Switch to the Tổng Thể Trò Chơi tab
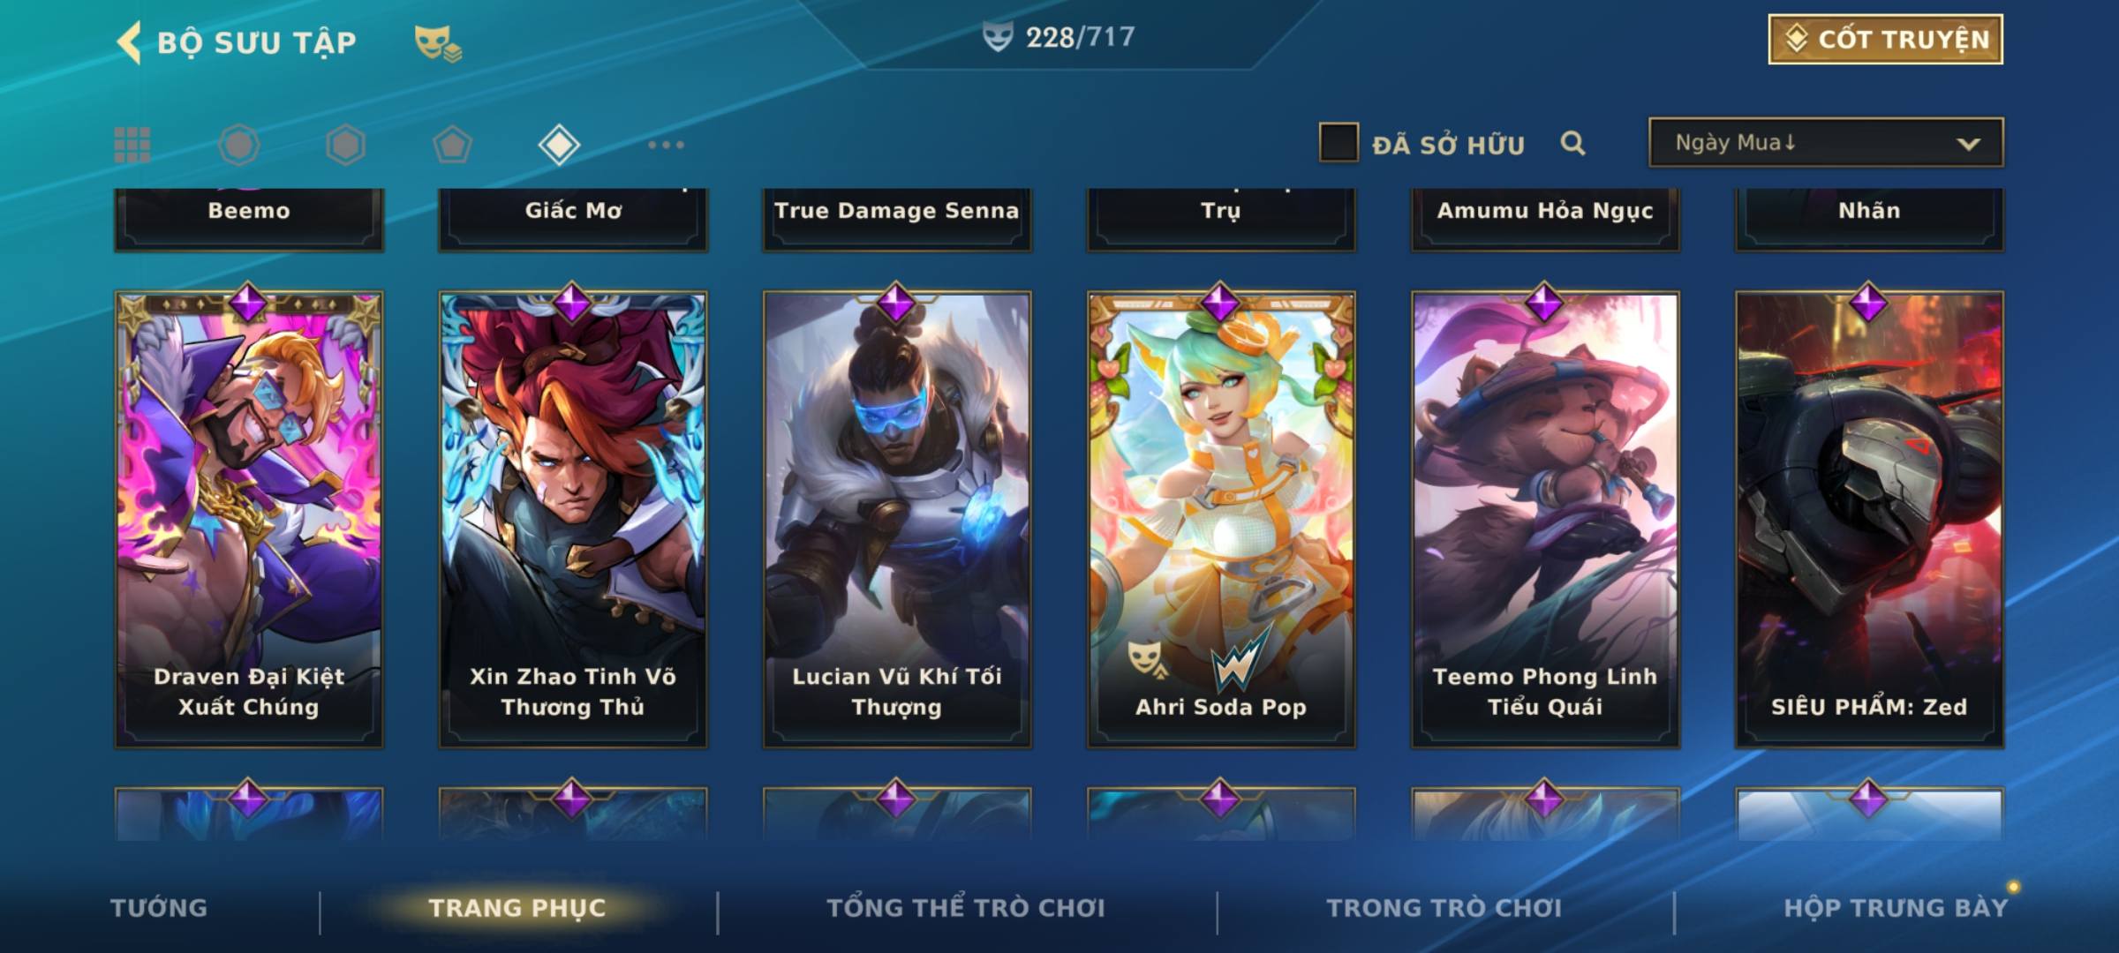The height and width of the screenshot is (953, 2119). tap(966, 908)
